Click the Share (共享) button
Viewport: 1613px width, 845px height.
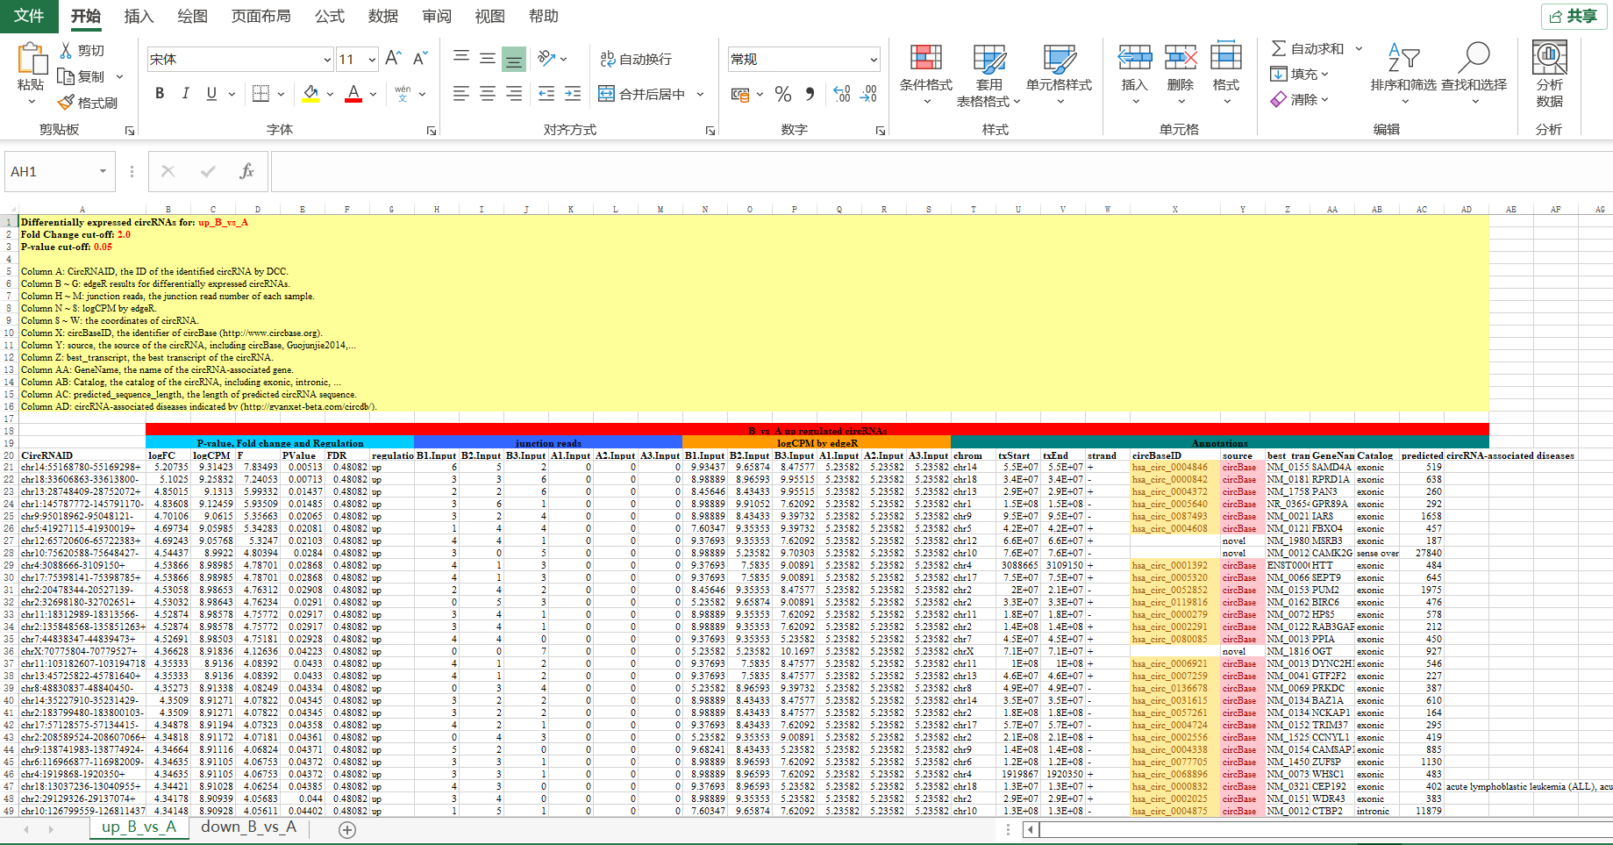click(1574, 16)
